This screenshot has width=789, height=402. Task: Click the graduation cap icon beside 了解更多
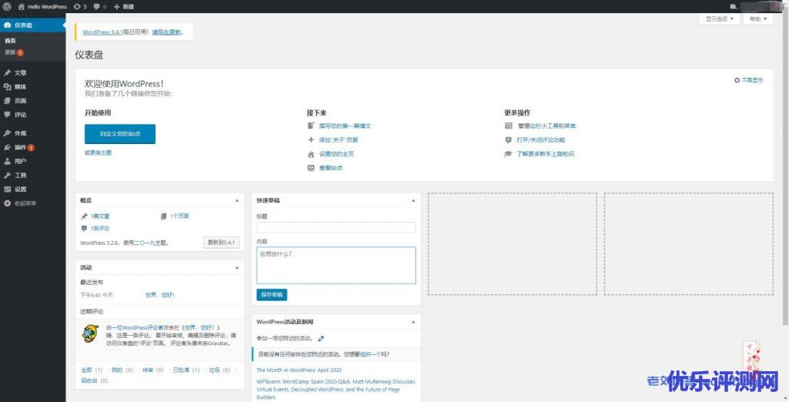click(x=509, y=154)
